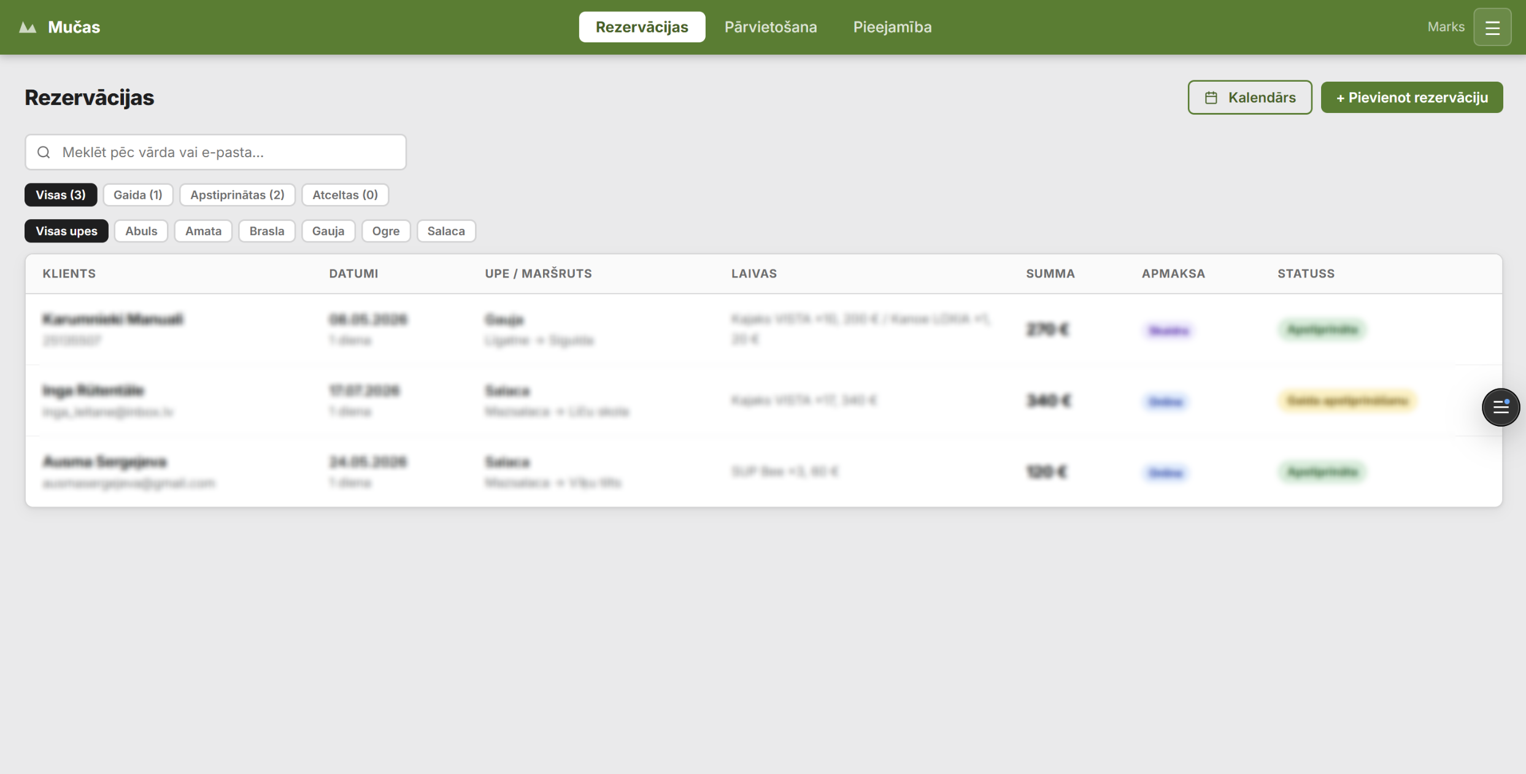Click the KLIENTS column header
This screenshot has width=1526, height=774.
pos(69,274)
